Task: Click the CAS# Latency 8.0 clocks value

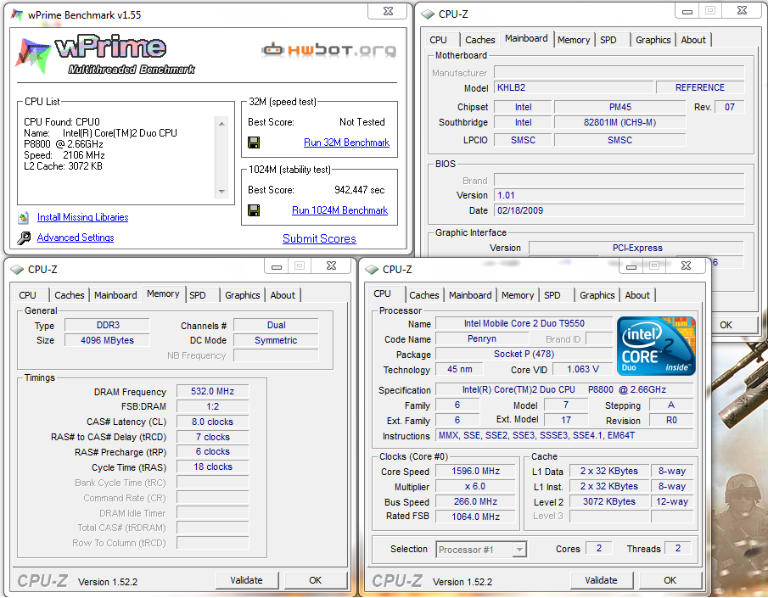Action: click(212, 422)
